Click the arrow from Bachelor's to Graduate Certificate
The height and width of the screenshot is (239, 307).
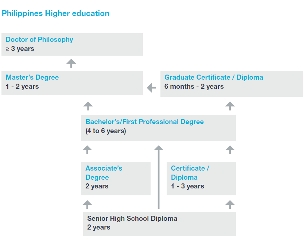point(230,106)
